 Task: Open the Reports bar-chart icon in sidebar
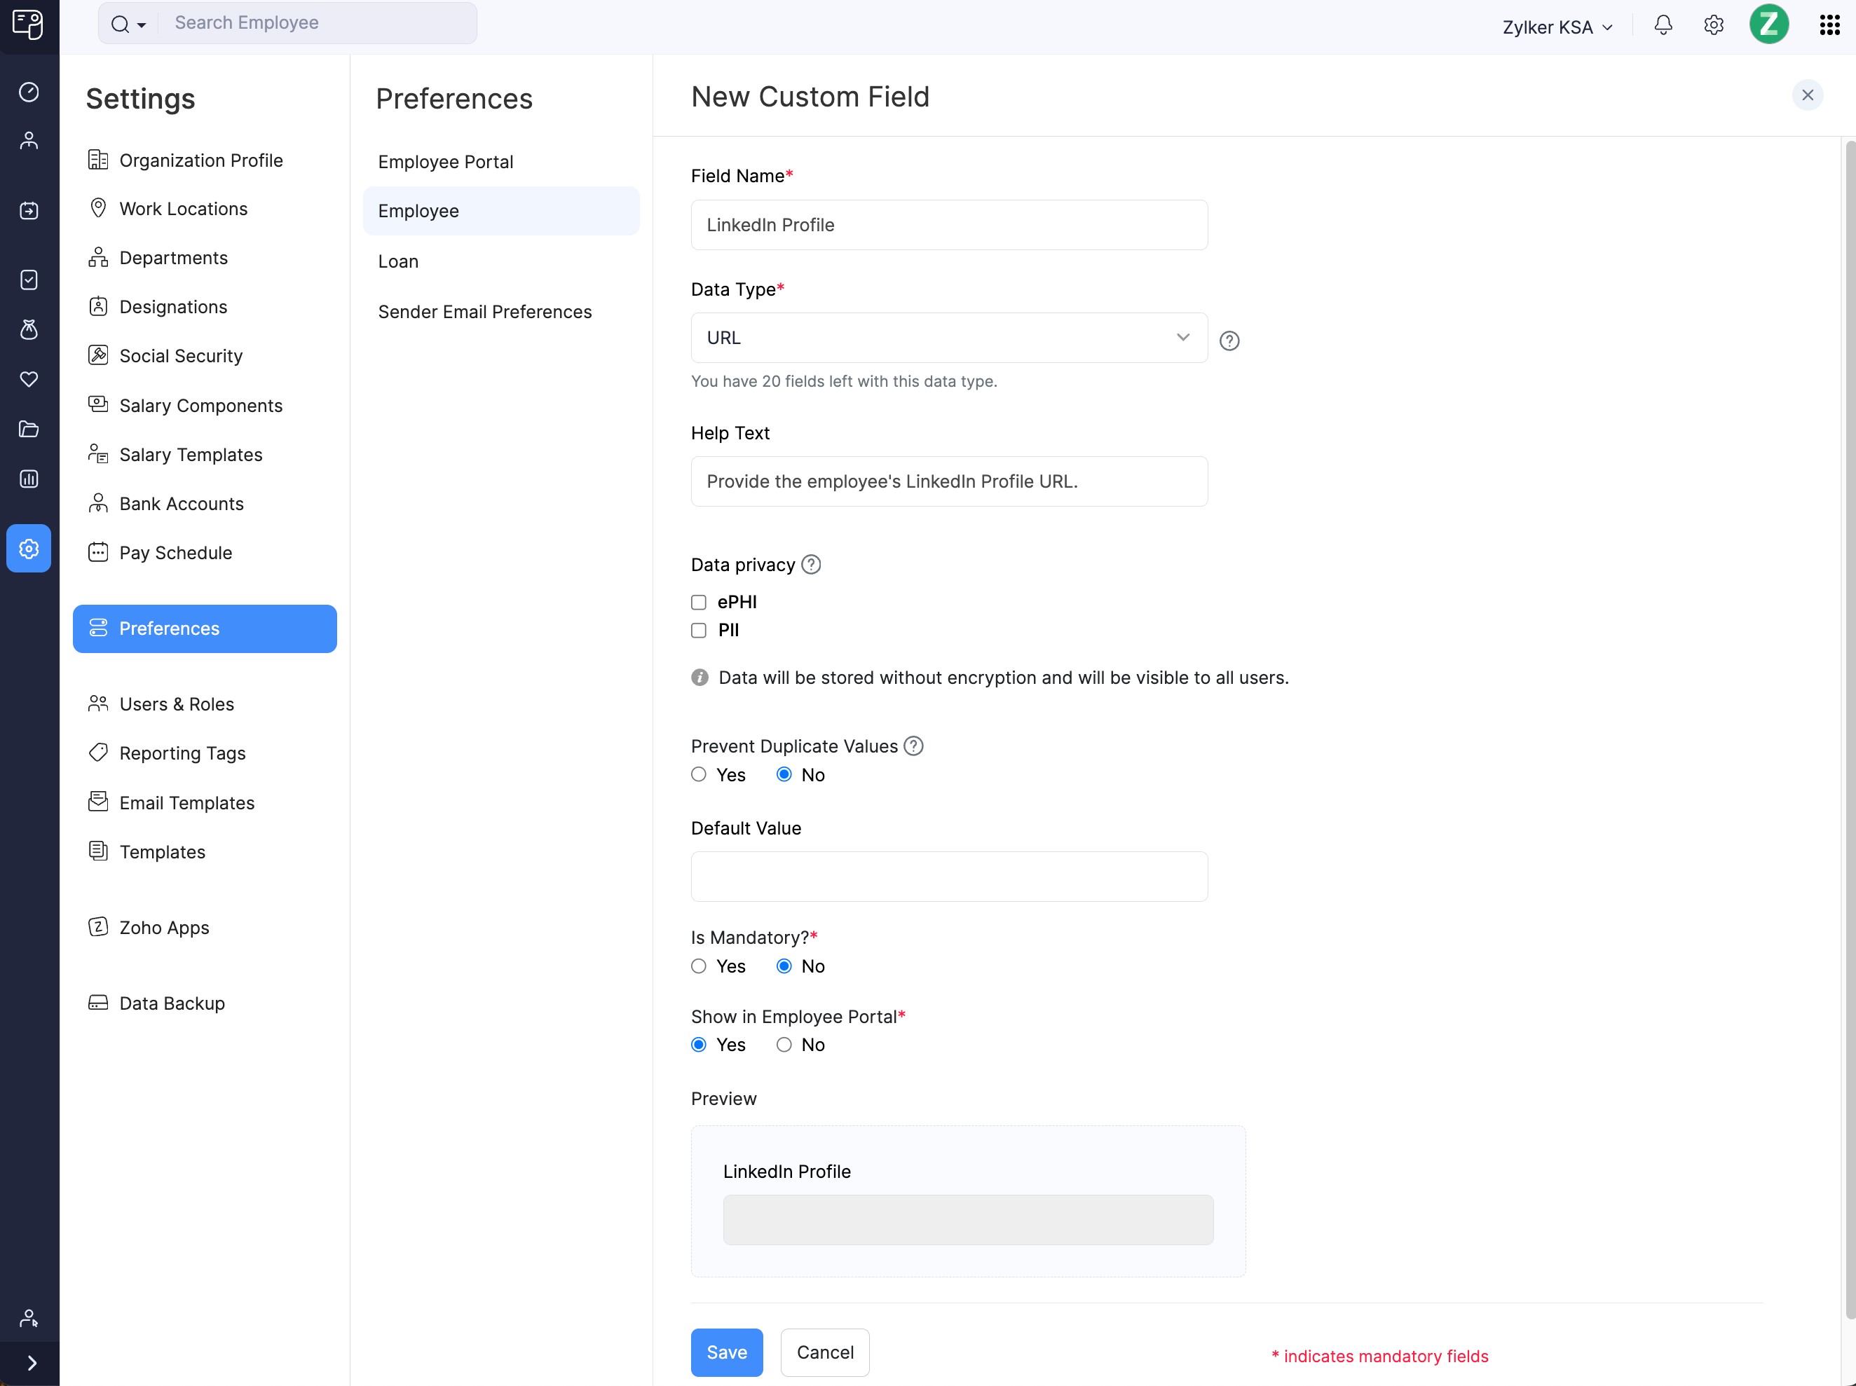coord(29,478)
